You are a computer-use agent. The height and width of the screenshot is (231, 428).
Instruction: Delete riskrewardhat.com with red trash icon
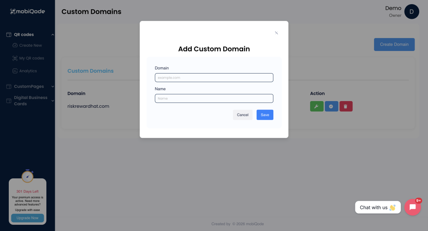click(x=346, y=107)
